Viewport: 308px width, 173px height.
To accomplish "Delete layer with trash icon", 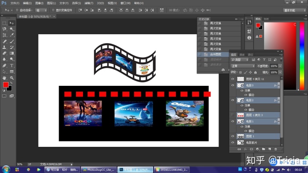I will click(276, 149).
